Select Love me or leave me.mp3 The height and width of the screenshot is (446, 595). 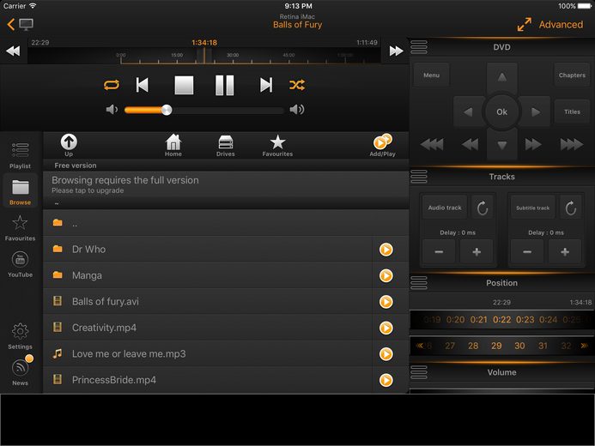pyautogui.click(x=208, y=354)
